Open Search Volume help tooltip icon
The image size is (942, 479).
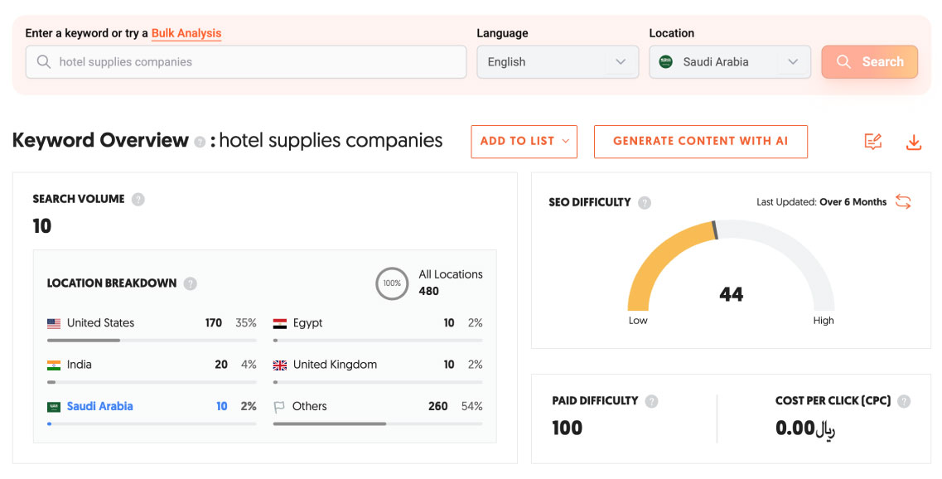138,199
